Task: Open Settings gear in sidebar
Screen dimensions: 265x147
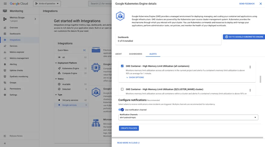Action: coord(5,95)
